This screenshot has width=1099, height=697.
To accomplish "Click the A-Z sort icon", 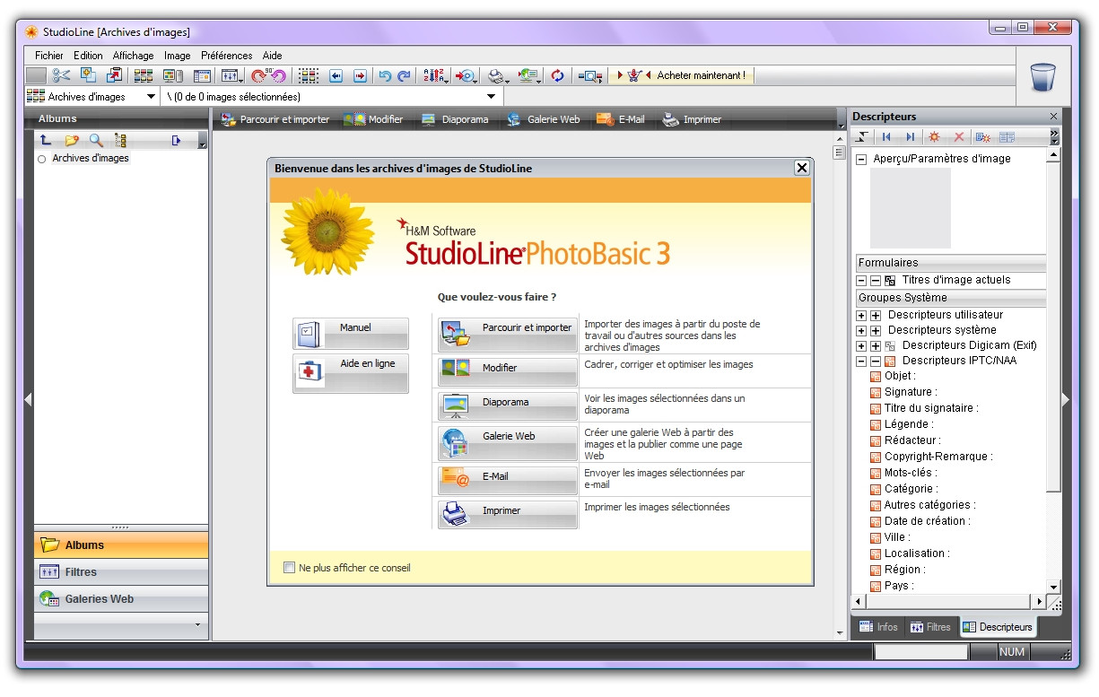I will click(x=433, y=76).
